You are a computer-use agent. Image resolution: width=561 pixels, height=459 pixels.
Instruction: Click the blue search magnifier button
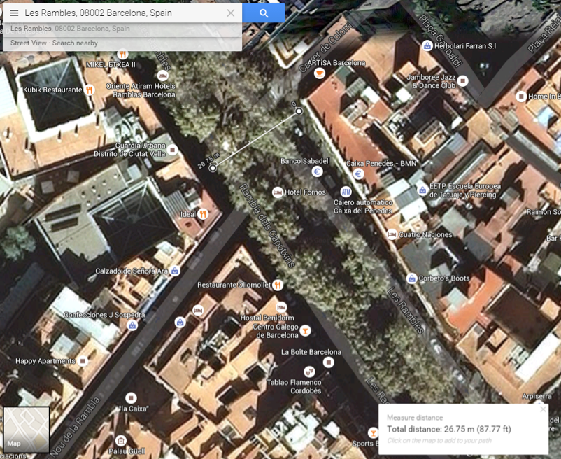[x=264, y=13]
